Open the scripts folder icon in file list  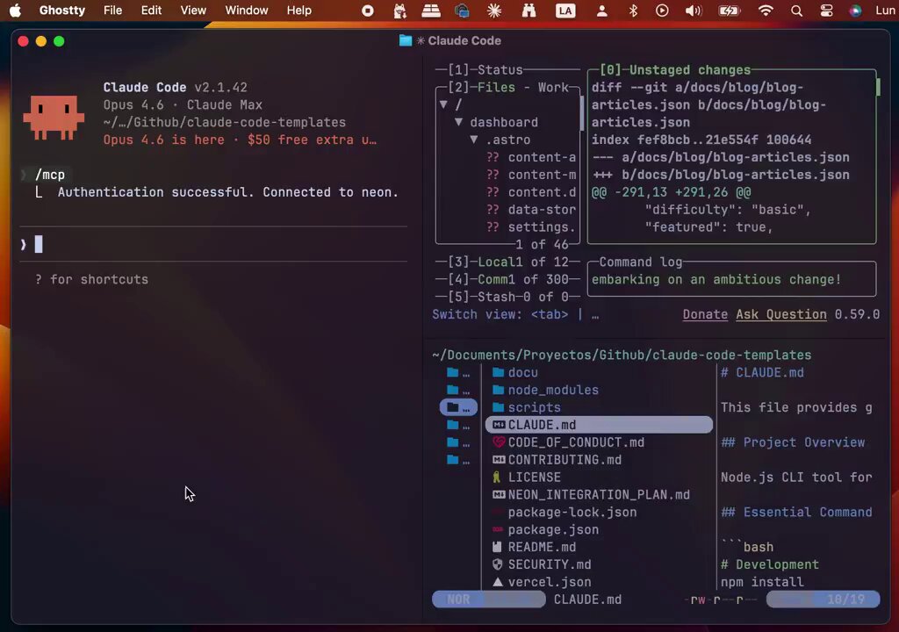point(499,407)
